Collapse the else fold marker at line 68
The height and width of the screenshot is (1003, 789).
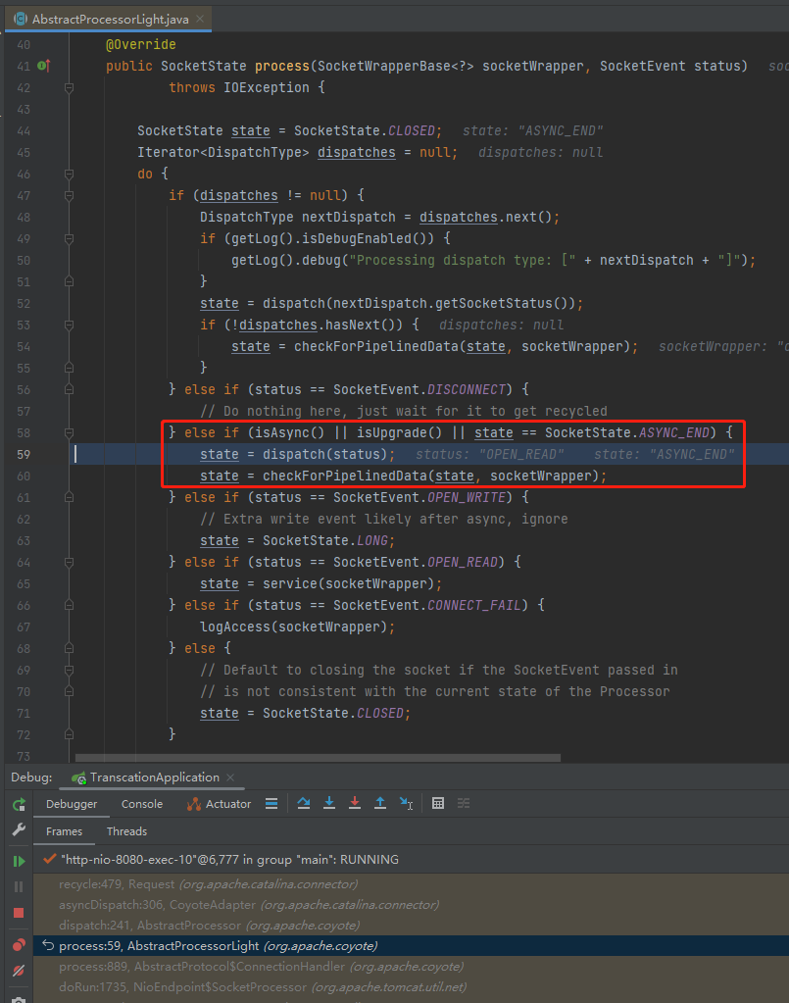(69, 649)
